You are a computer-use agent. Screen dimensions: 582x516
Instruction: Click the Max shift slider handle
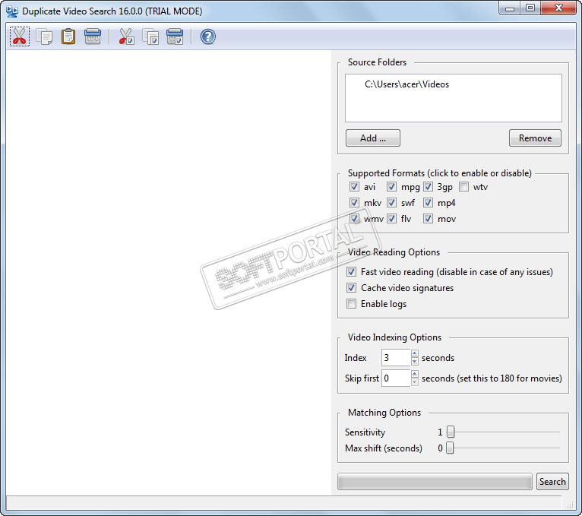[x=450, y=448]
